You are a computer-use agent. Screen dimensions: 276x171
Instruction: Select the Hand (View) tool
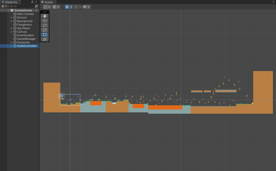(45, 16)
